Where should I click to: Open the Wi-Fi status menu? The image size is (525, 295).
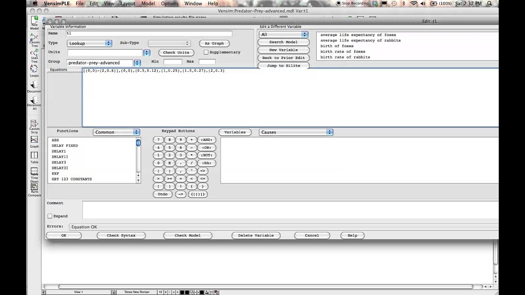pos(413,4)
